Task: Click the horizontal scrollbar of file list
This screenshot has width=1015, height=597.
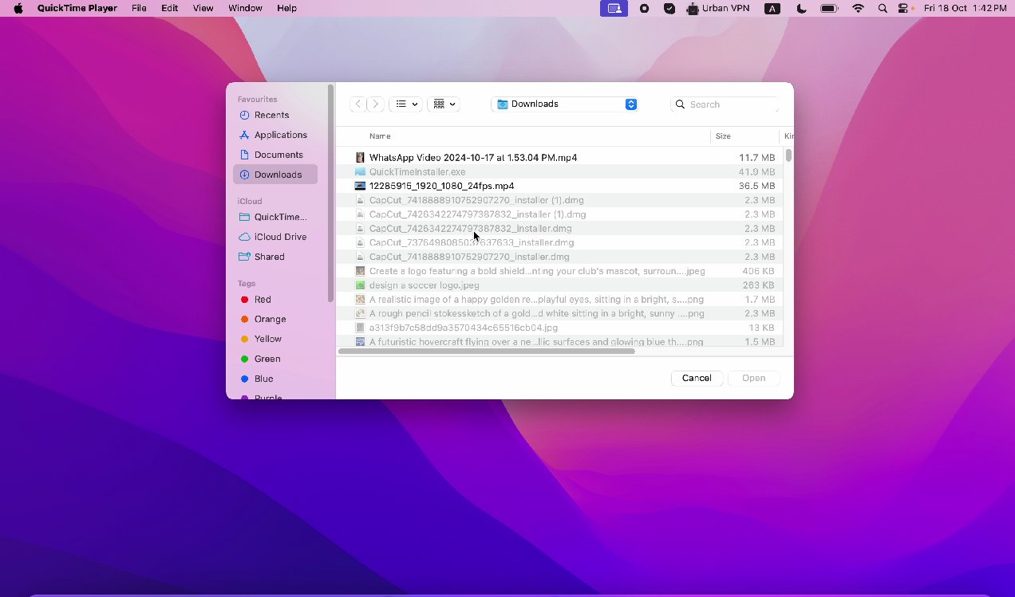Action: click(x=487, y=351)
